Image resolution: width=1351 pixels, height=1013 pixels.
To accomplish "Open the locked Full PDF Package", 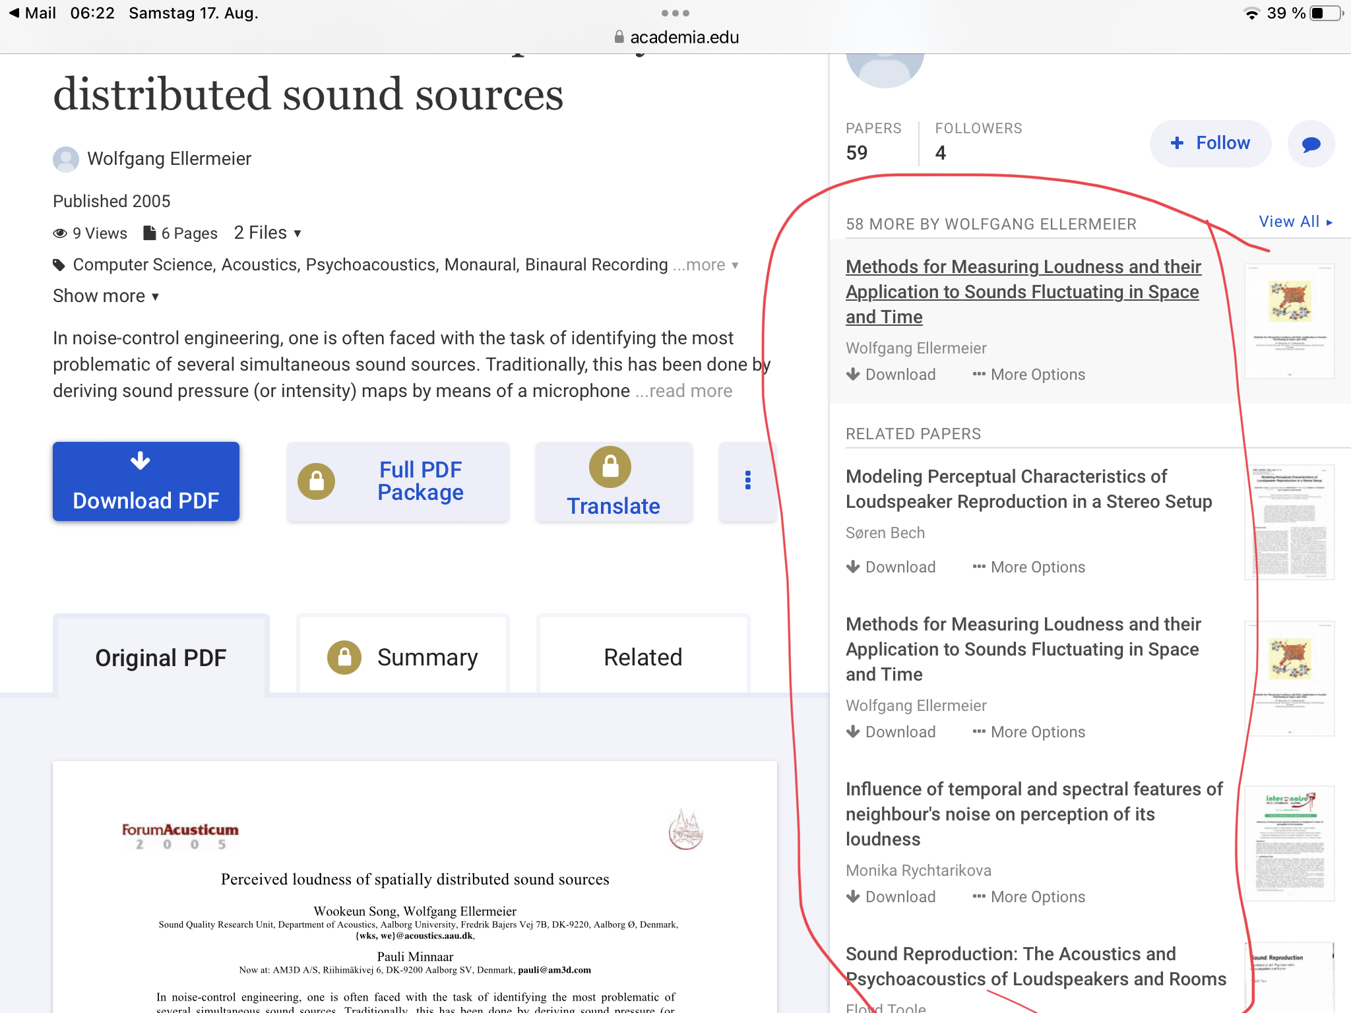I will click(398, 481).
